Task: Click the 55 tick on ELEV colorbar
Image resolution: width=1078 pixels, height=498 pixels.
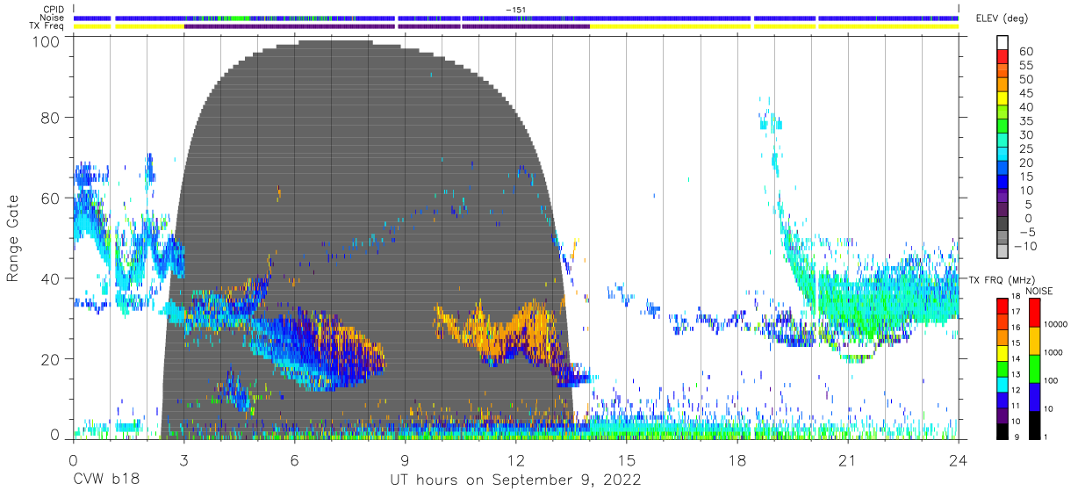Action: [x=1025, y=66]
